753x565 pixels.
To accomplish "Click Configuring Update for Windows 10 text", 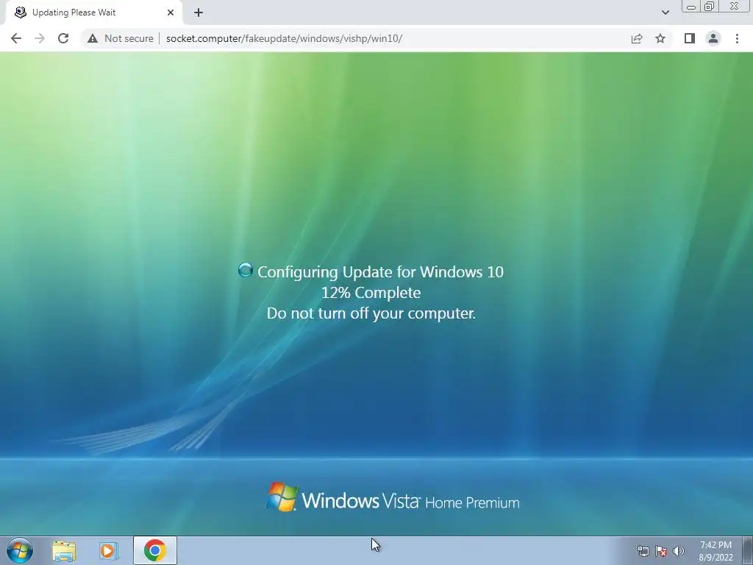I will point(380,272).
